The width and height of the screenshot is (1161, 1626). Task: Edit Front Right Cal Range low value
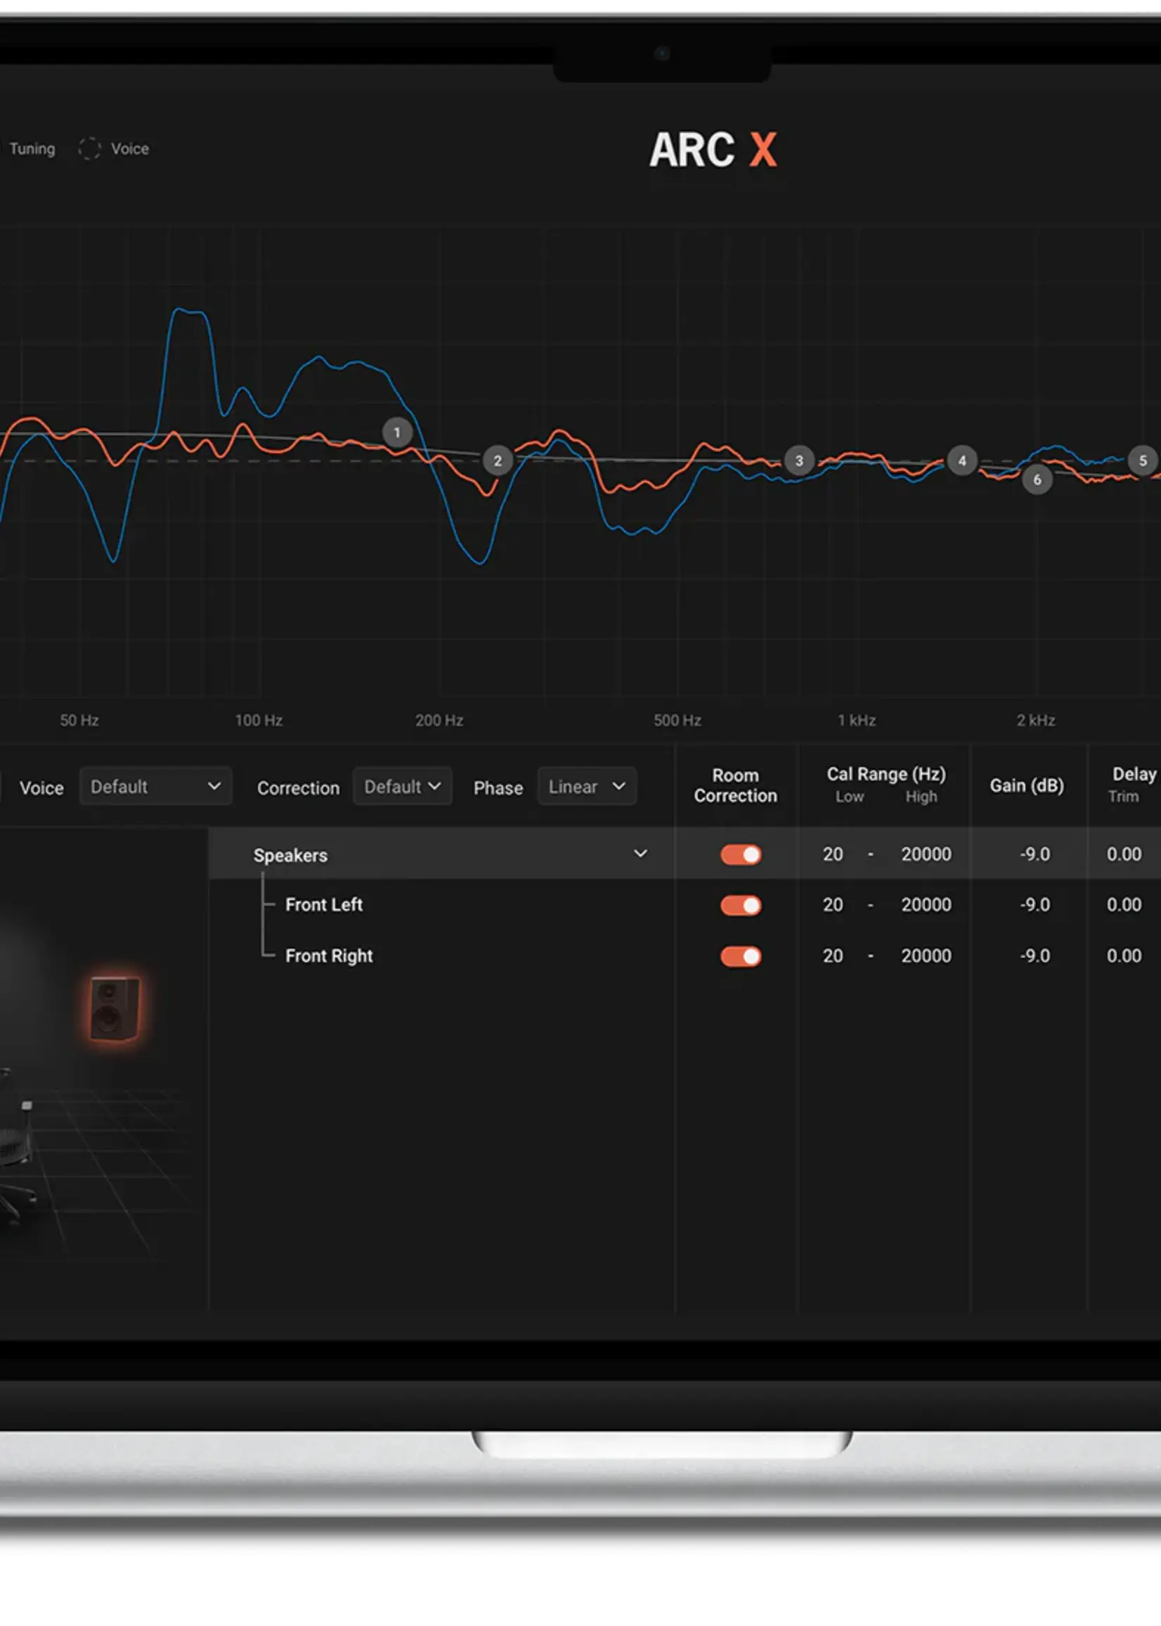pos(833,955)
